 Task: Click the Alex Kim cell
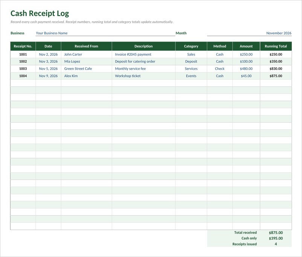tap(87, 76)
